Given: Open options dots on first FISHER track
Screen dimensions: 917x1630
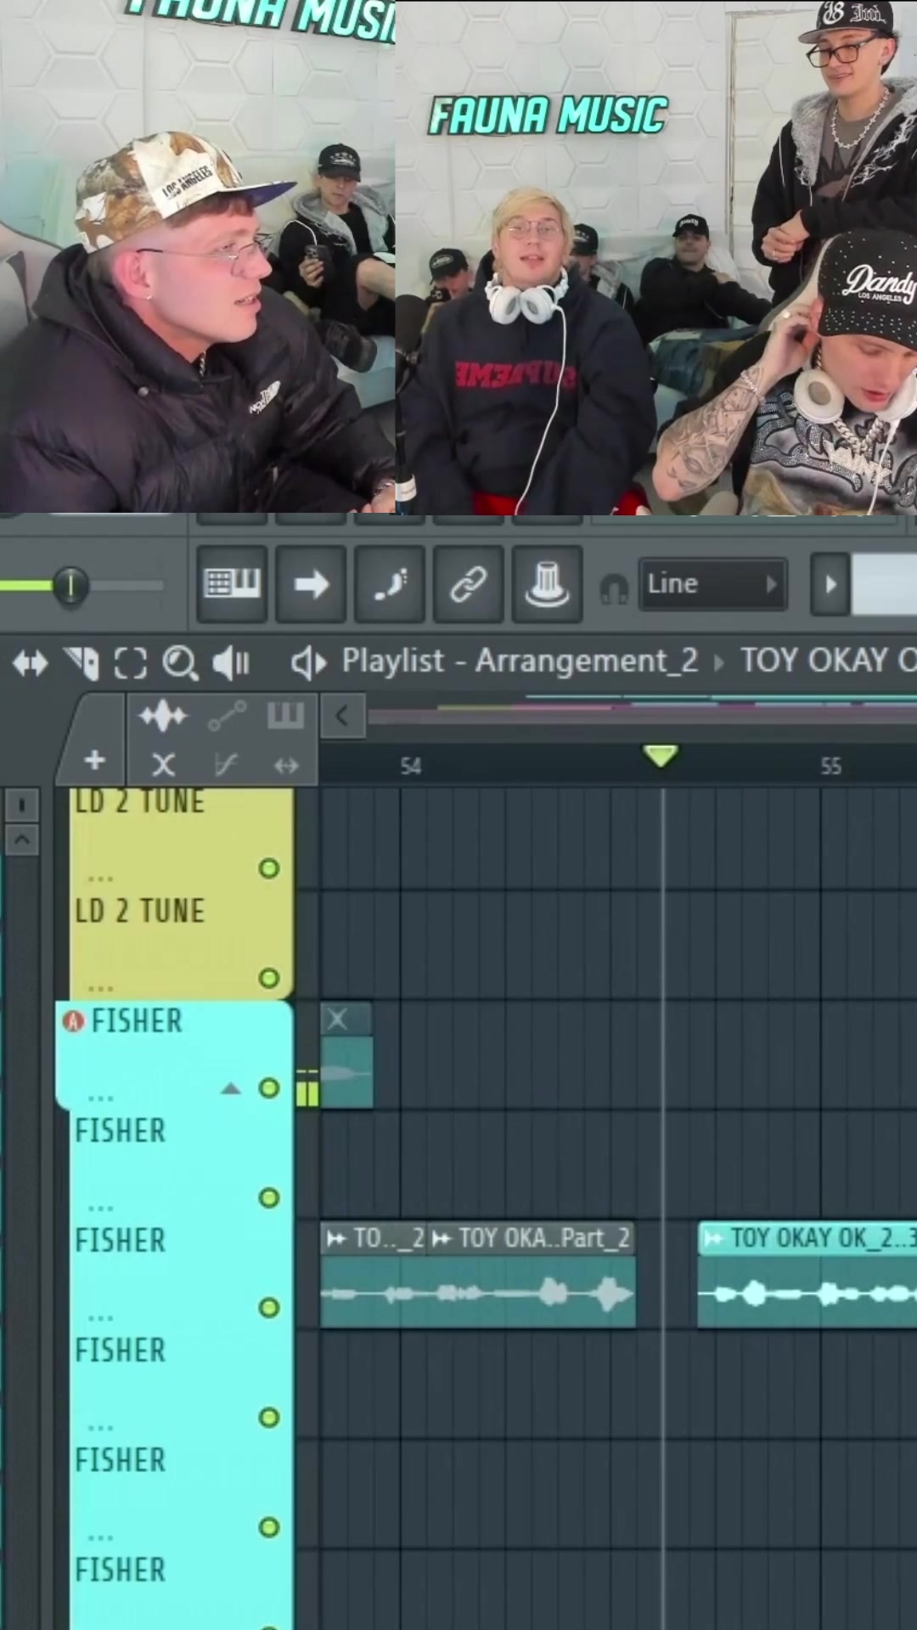Looking at the screenshot, I should tap(100, 1099).
